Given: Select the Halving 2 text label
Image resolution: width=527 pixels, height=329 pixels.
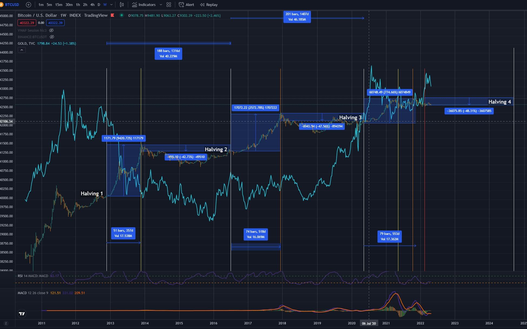Looking at the screenshot, I should 216,149.
